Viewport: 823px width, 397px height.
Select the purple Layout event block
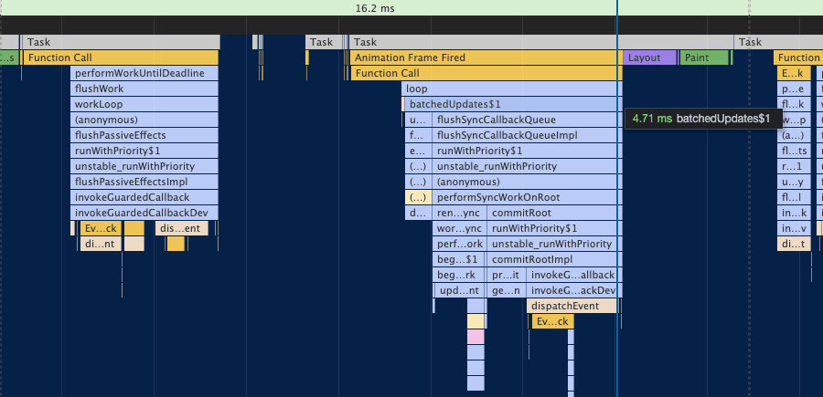pos(649,57)
